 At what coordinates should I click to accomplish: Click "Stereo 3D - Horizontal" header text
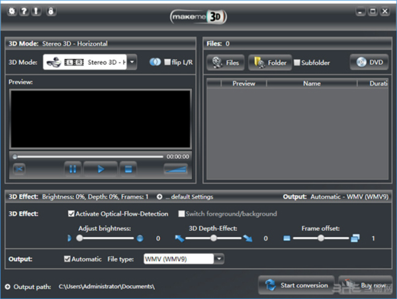pyautogui.click(x=75, y=44)
